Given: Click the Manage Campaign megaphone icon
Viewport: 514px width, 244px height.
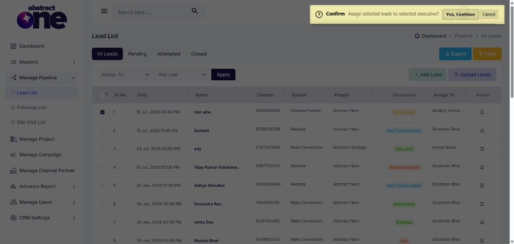Looking at the screenshot, I should 13,155.
